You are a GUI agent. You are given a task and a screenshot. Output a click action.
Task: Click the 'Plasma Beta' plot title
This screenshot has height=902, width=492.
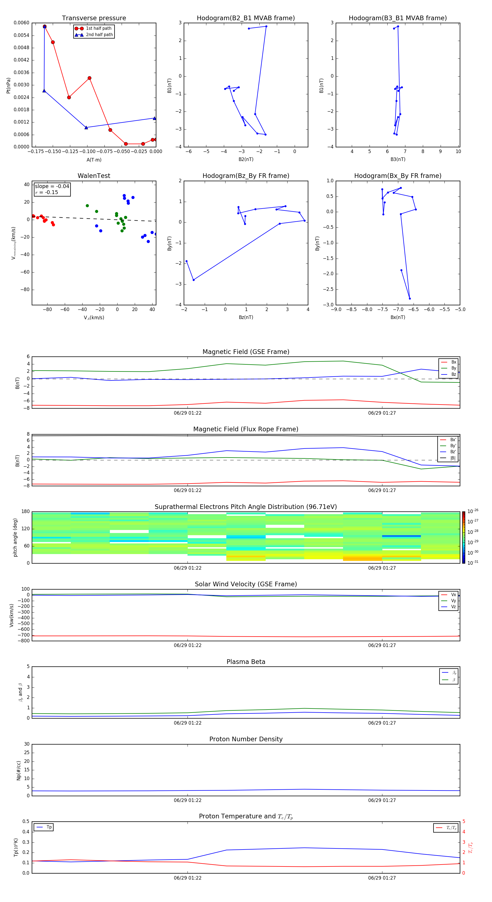pos(246,662)
